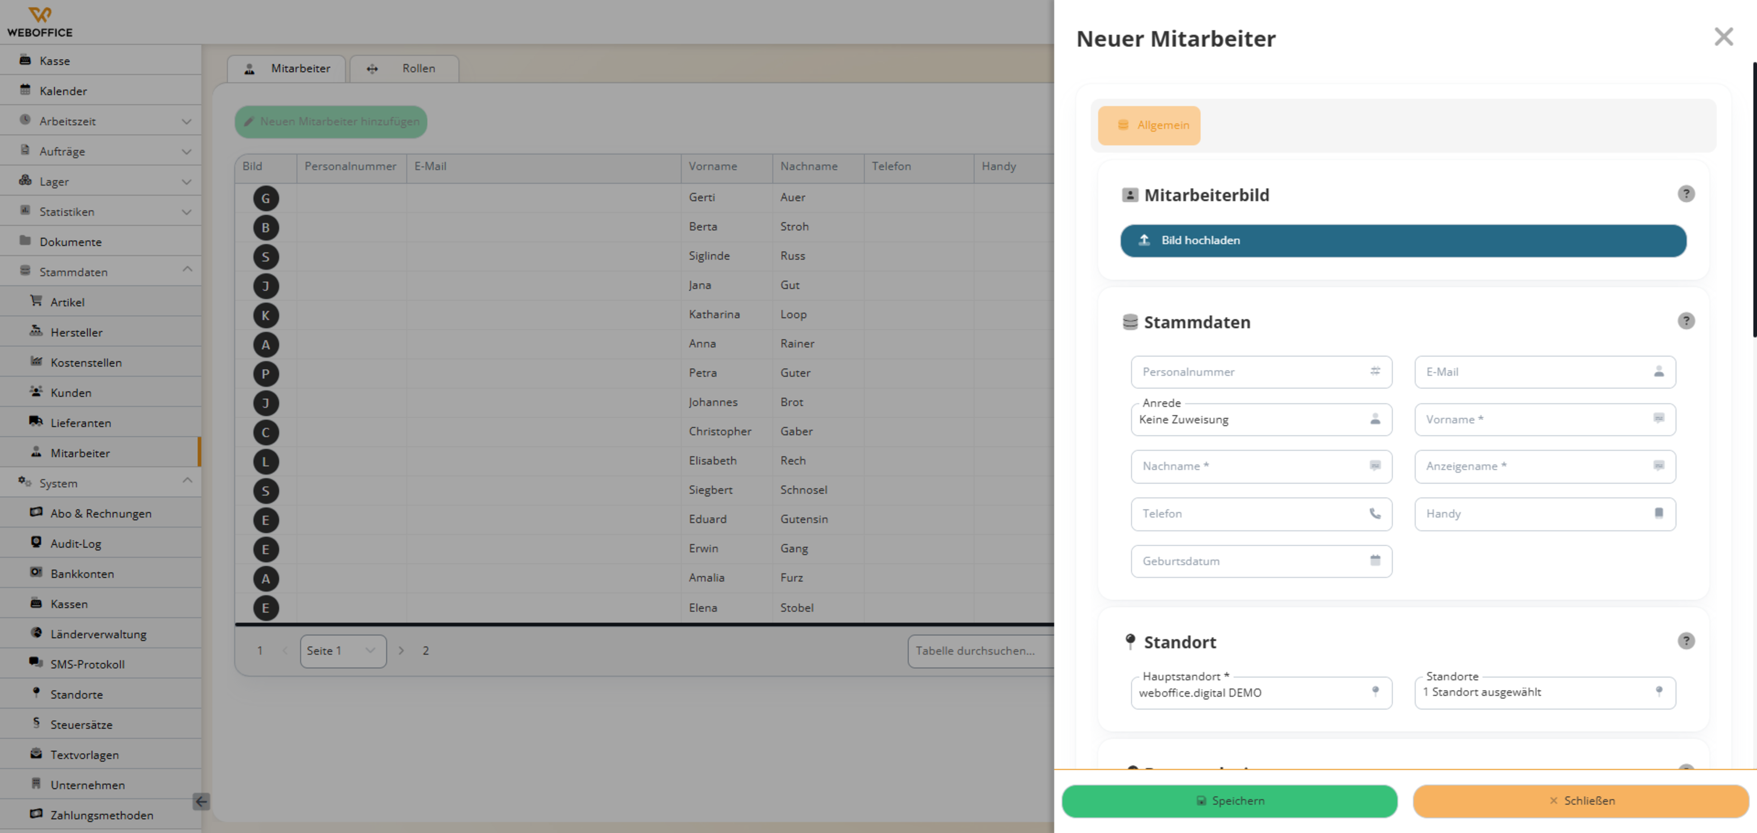Open Lieferanten sidebar entry
This screenshot has width=1757, height=833.
100,423
